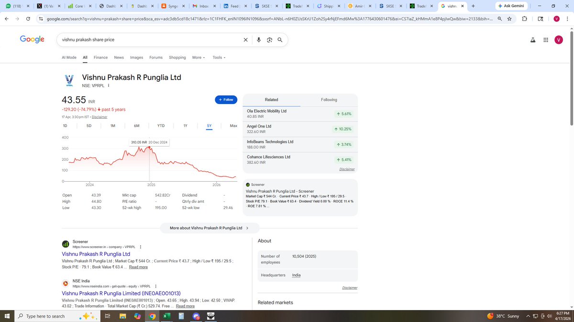This screenshot has height=322, width=574.
Task: Select the 1Y chart range
Action: tap(186, 125)
